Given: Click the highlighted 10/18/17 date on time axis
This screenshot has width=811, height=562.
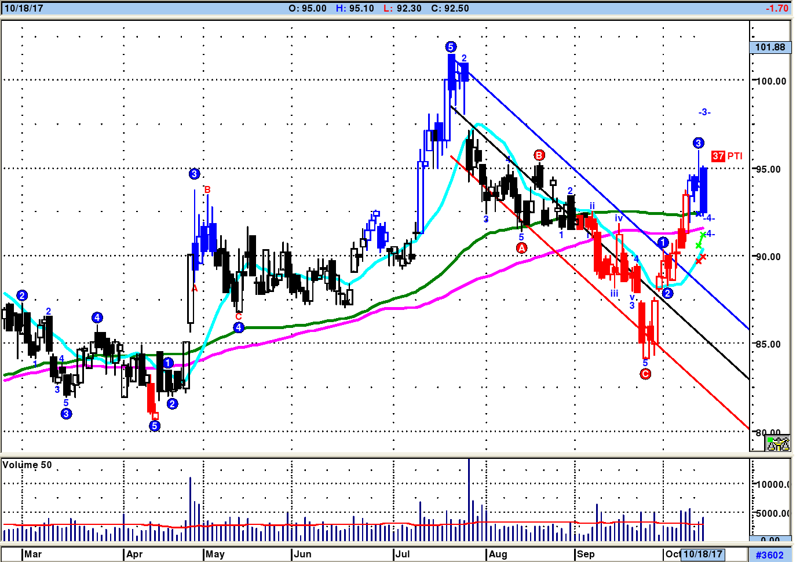Looking at the screenshot, I should point(703,554).
